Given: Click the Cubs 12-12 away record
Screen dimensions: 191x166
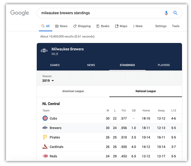Looking at the screenshot, I should click(161, 118).
